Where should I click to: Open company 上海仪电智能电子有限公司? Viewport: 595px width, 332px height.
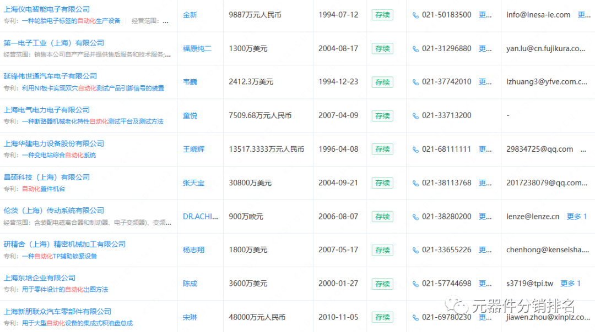click(x=47, y=9)
